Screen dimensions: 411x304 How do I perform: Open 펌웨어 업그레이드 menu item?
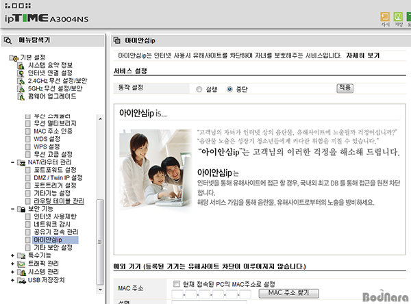point(52,97)
